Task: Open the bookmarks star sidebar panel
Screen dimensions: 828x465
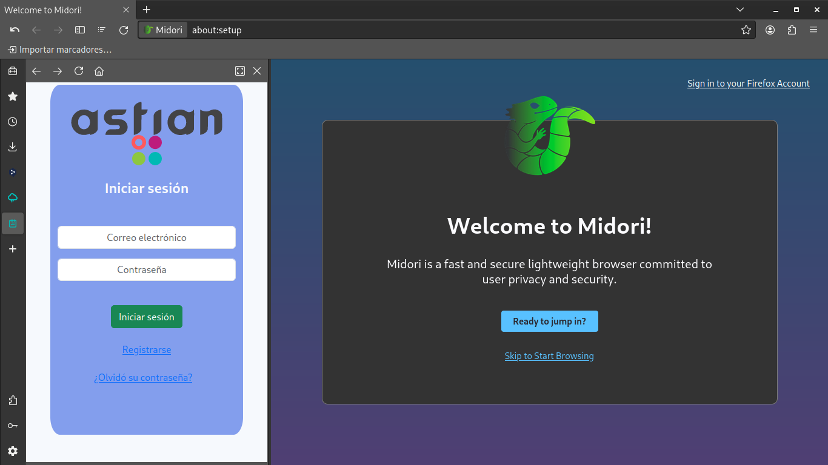Action: coord(13,96)
